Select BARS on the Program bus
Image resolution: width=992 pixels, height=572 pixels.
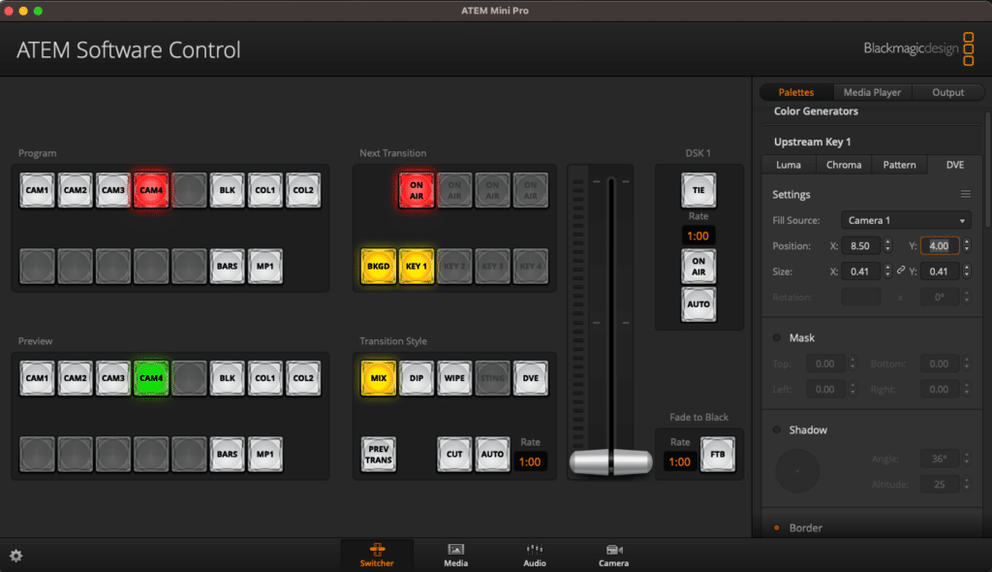pos(227,266)
